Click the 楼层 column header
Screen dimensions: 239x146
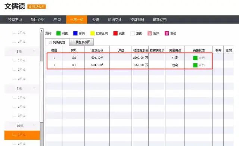point(54,50)
